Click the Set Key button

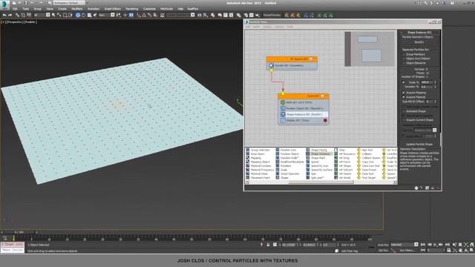(383, 251)
